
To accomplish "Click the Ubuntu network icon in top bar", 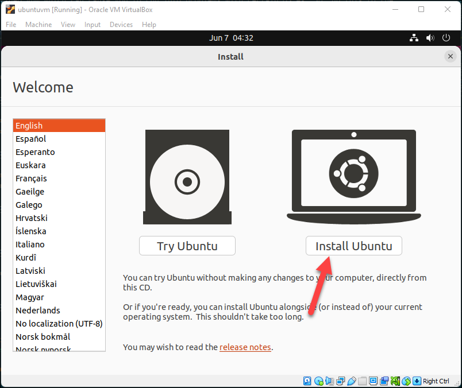I will (414, 38).
